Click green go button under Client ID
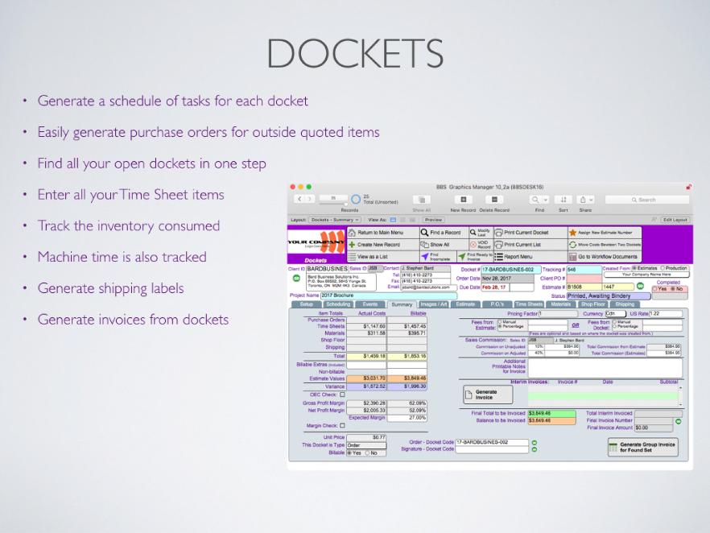Screen dimensions: 710x533 (296, 278)
